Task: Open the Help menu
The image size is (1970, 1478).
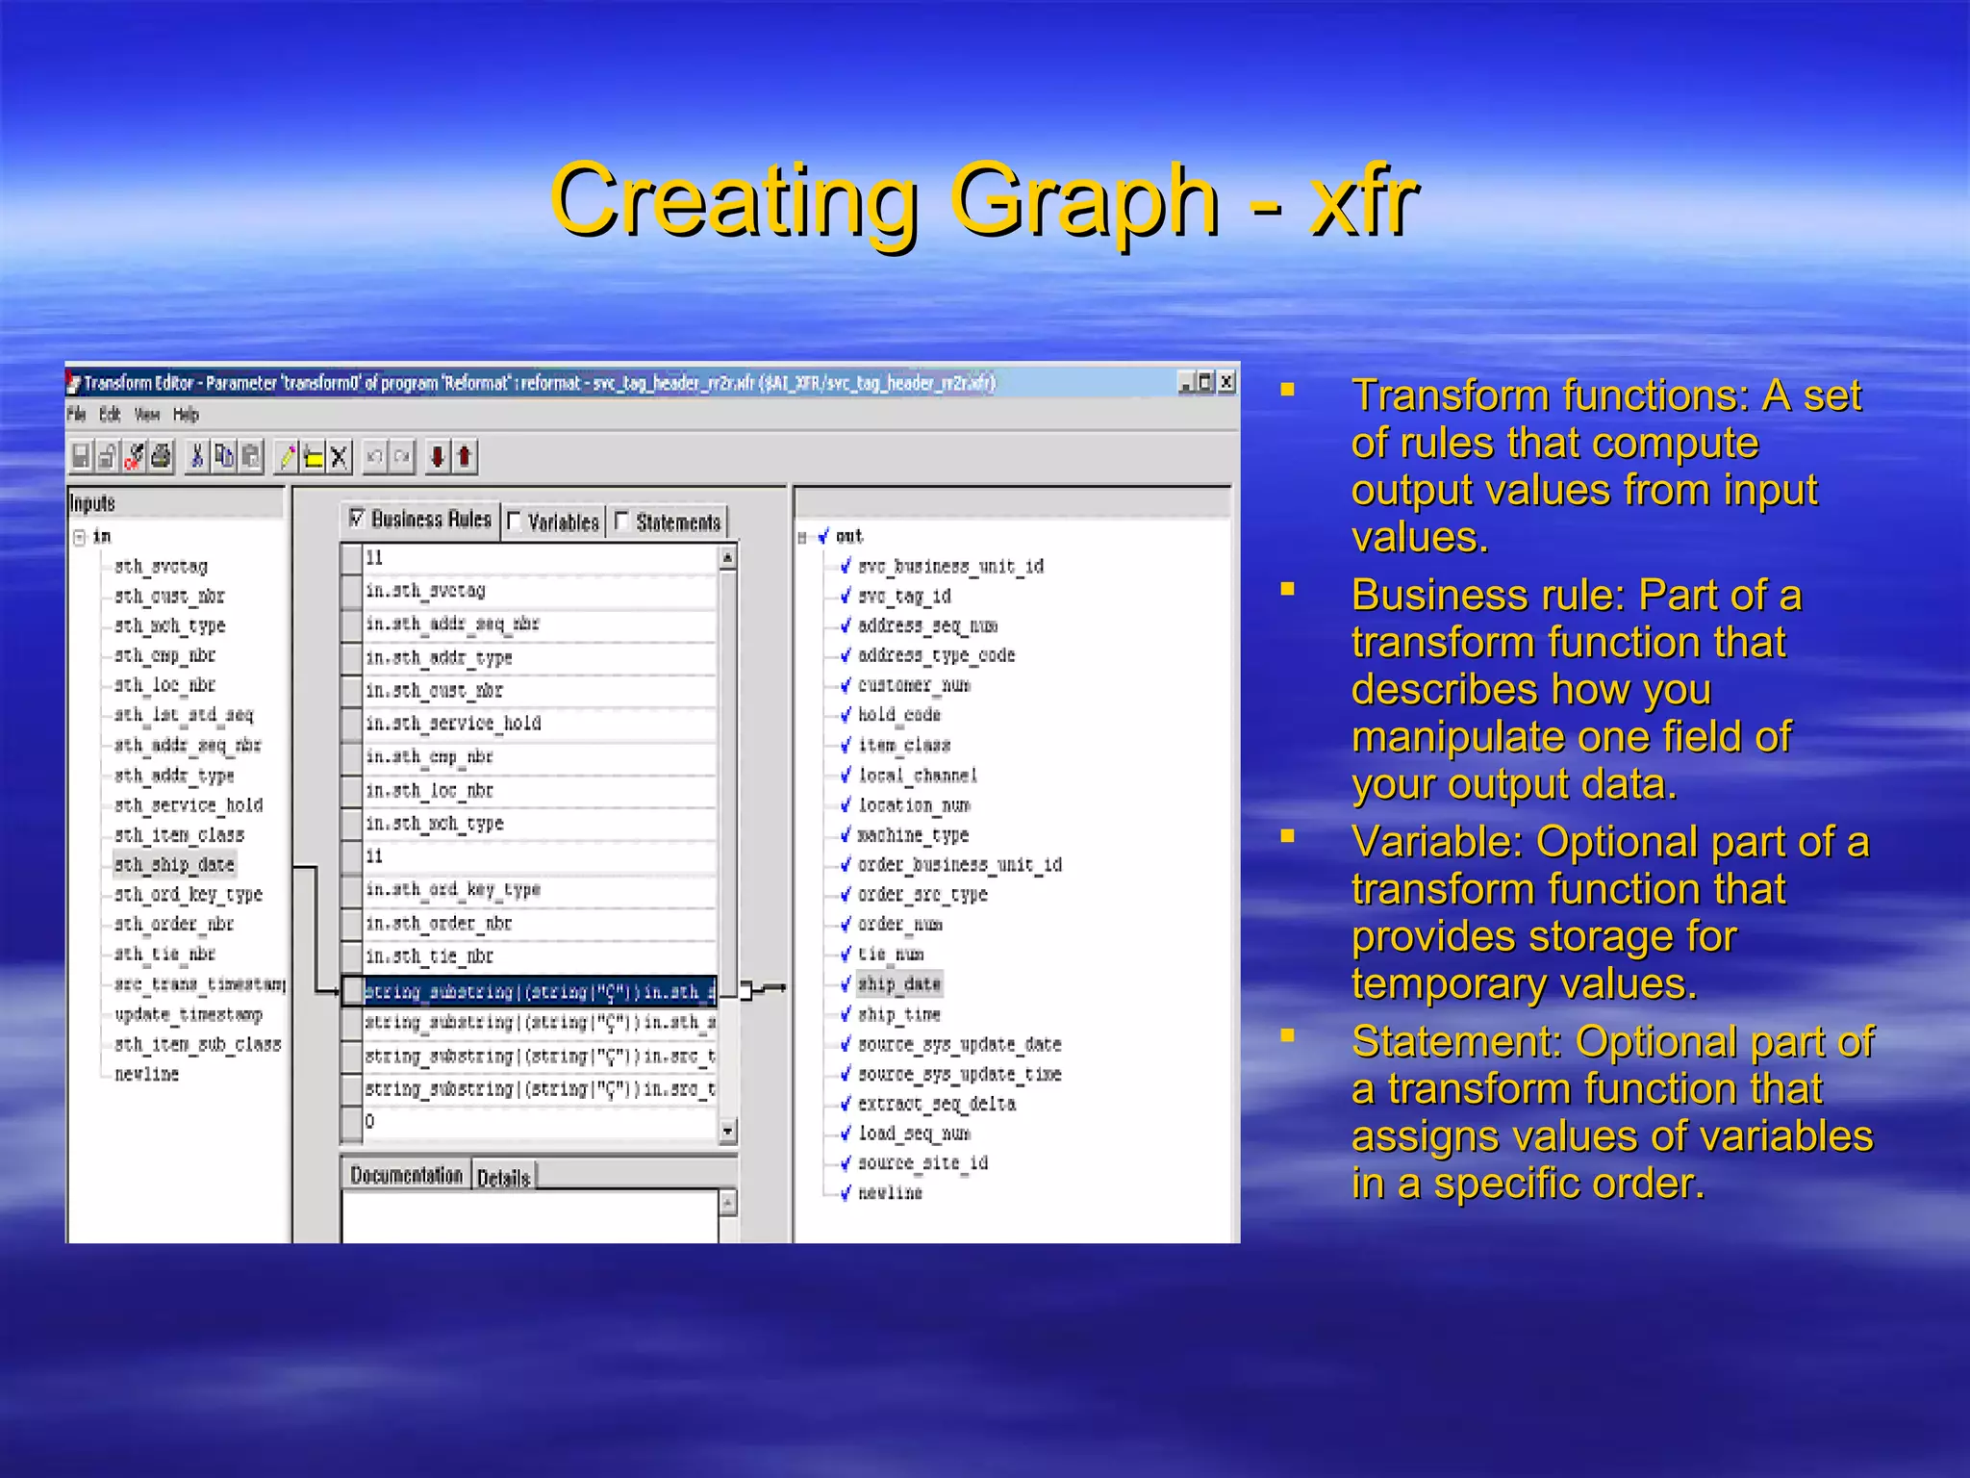Action: (186, 415)
